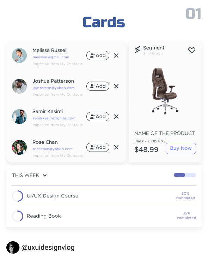Open Melissa Russell's profile photo
This screenshot has height=260, width=208.
pos(19,55)
